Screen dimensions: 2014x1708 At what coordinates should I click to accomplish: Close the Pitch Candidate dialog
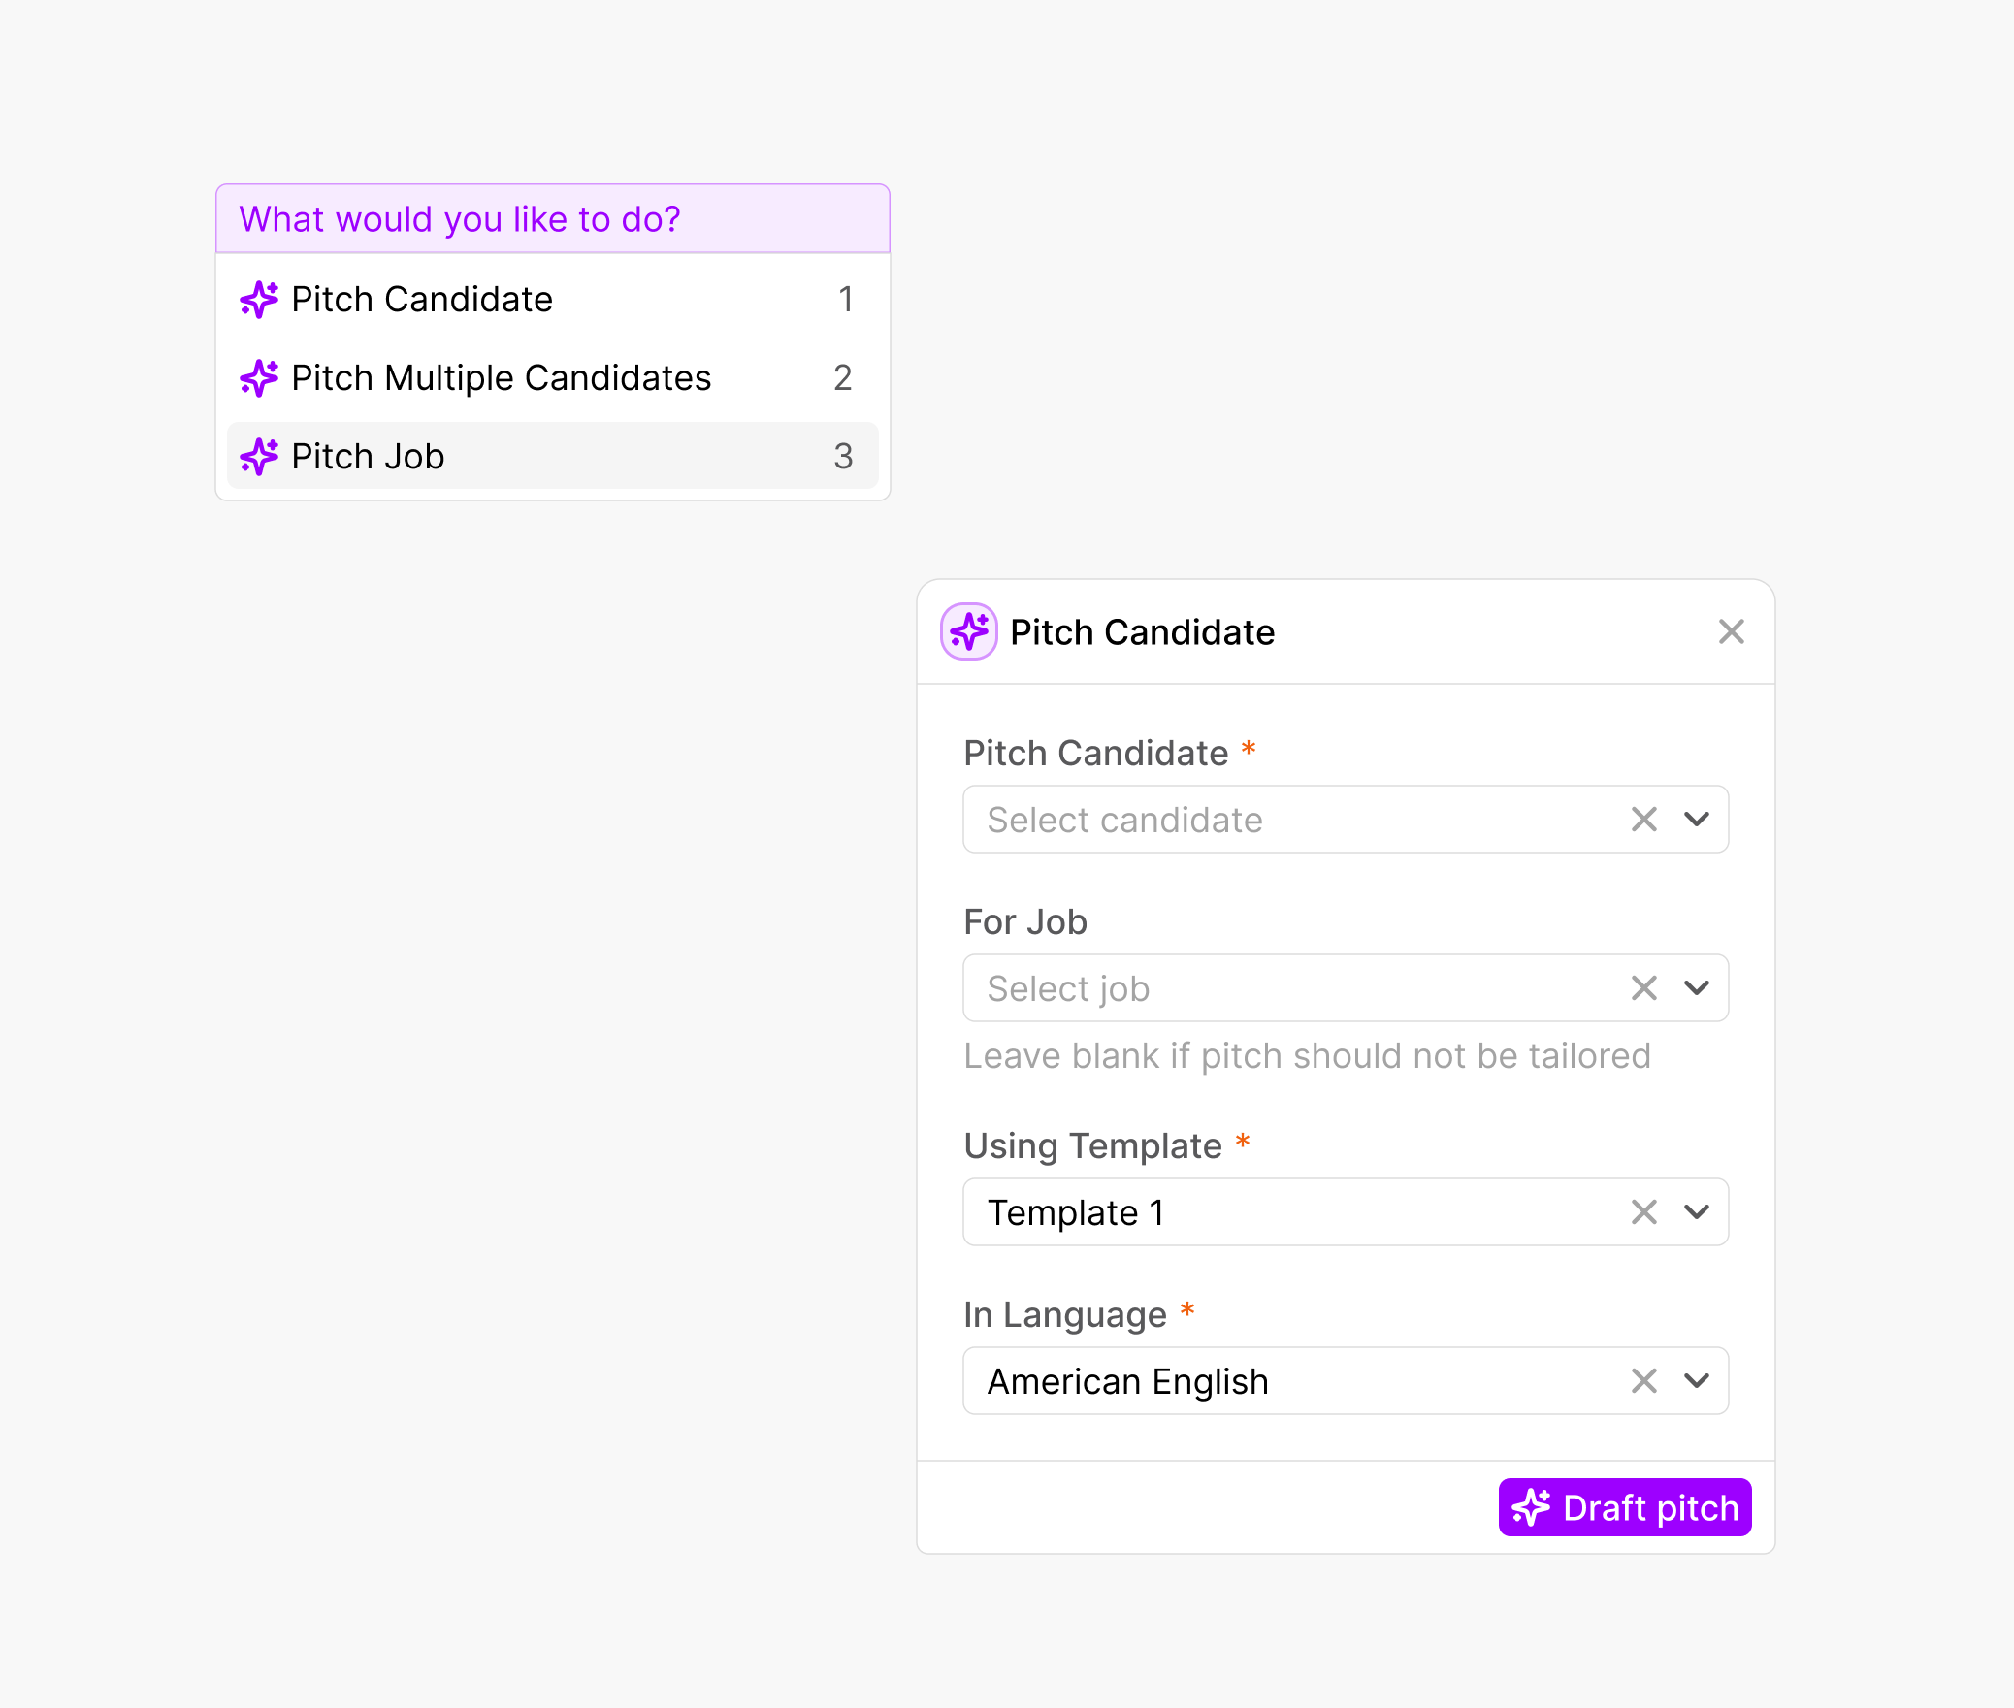pyautogui.click(x=1731, y=631)
